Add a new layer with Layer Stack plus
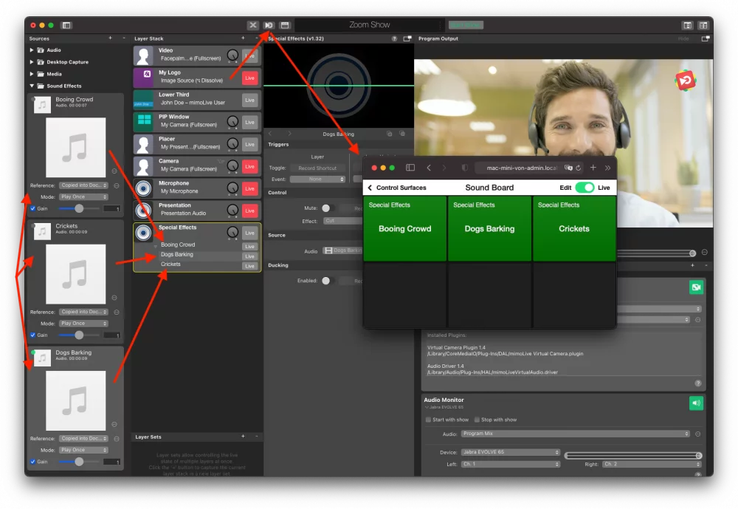This screenshot has width=738, height=509. (243, 38)
